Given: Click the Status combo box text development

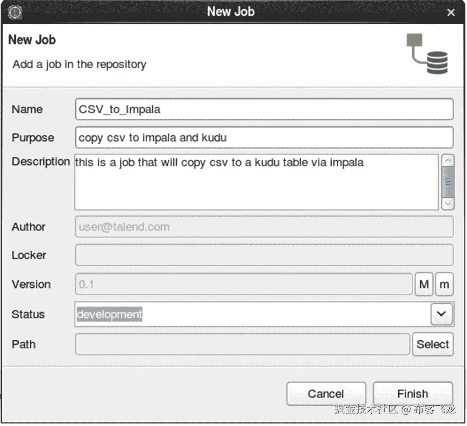Looking at the screenshot, I should (x=109, y=314).
